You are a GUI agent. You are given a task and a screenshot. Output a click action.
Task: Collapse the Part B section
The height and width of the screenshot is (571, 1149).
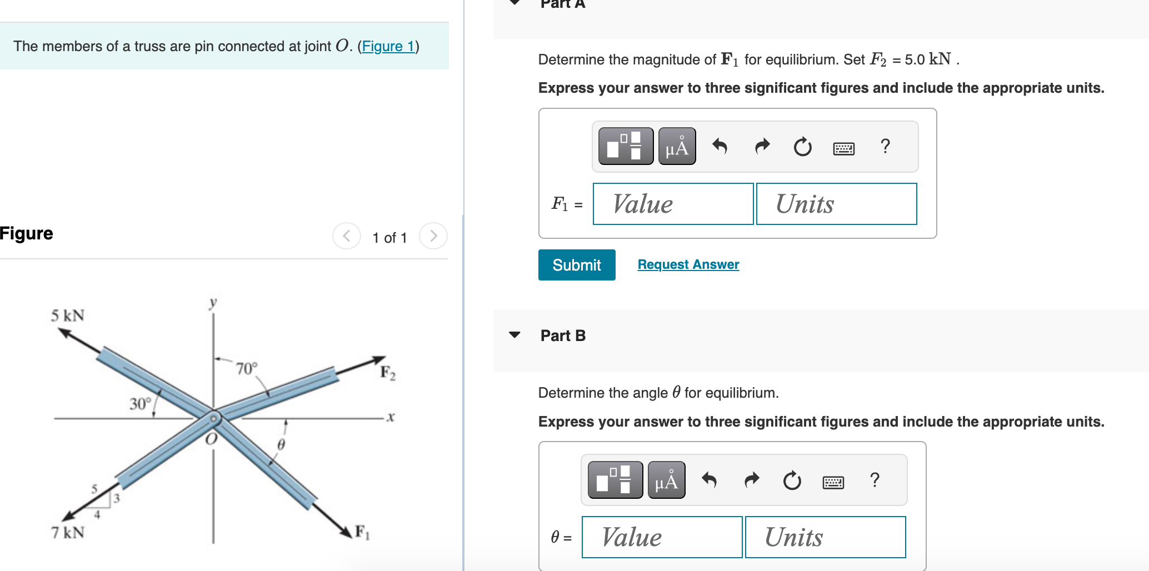point(514,335)
